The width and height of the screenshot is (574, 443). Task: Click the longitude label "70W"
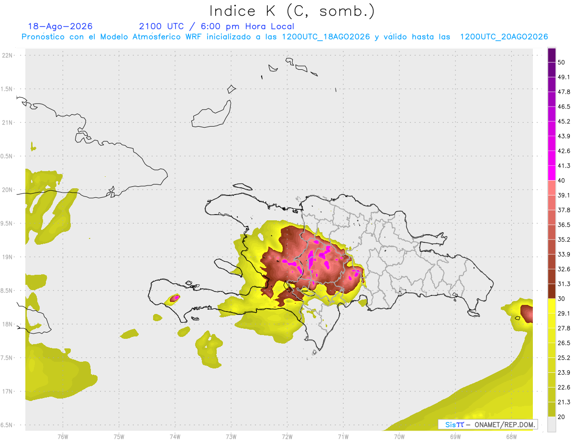(399, 437)
